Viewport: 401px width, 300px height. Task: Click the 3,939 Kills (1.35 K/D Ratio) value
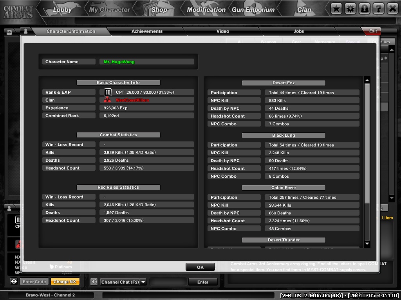(x=130, y=152)
